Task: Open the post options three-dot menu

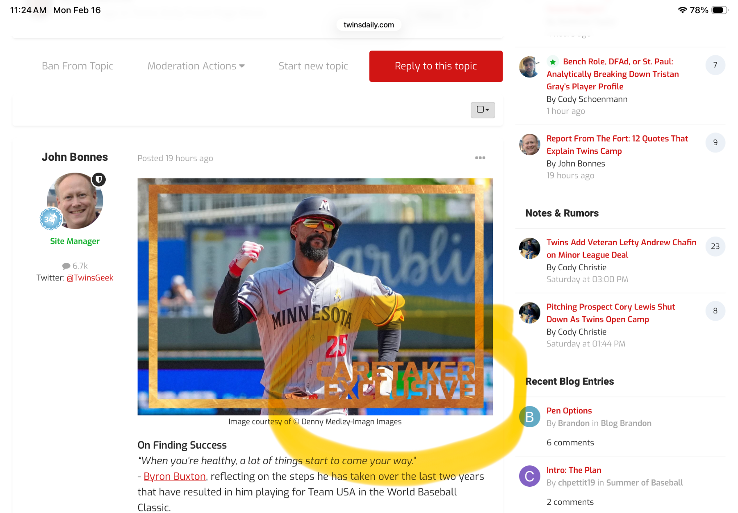Action: (x=480, y=158)
